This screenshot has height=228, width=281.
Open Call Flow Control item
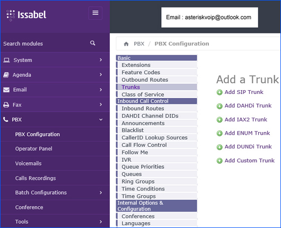point(156,145)
